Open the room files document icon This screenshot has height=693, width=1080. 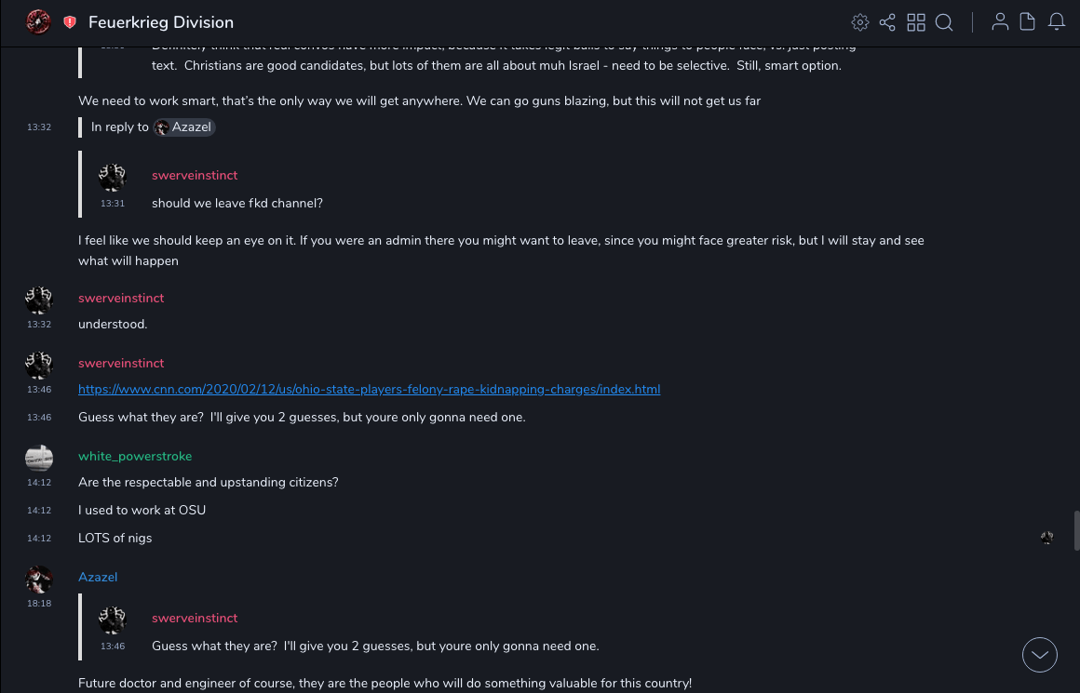pyautogui.click(x=1028, y=22)
